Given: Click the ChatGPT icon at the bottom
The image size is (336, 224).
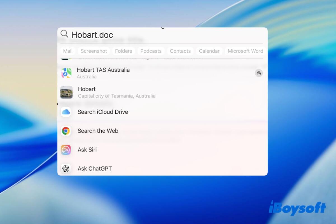Looking at the screenshot, I should point(66,168).
